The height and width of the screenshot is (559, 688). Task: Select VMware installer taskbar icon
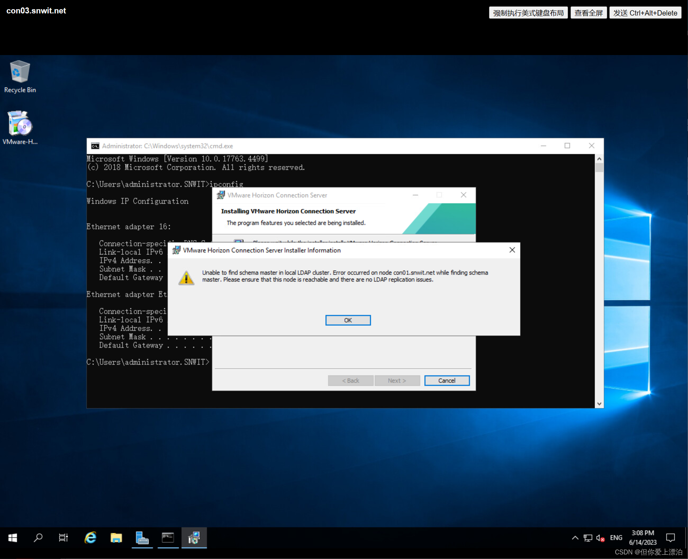(194, 538)
